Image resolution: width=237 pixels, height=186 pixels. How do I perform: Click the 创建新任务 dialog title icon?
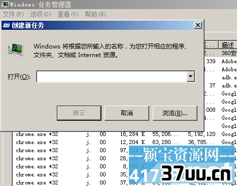point(6,25)
